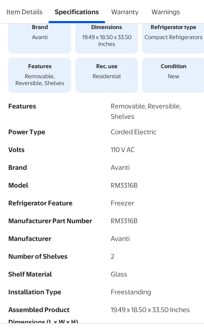Click the Condition New card
Screen dimensions: 204x329
(173, 75)
